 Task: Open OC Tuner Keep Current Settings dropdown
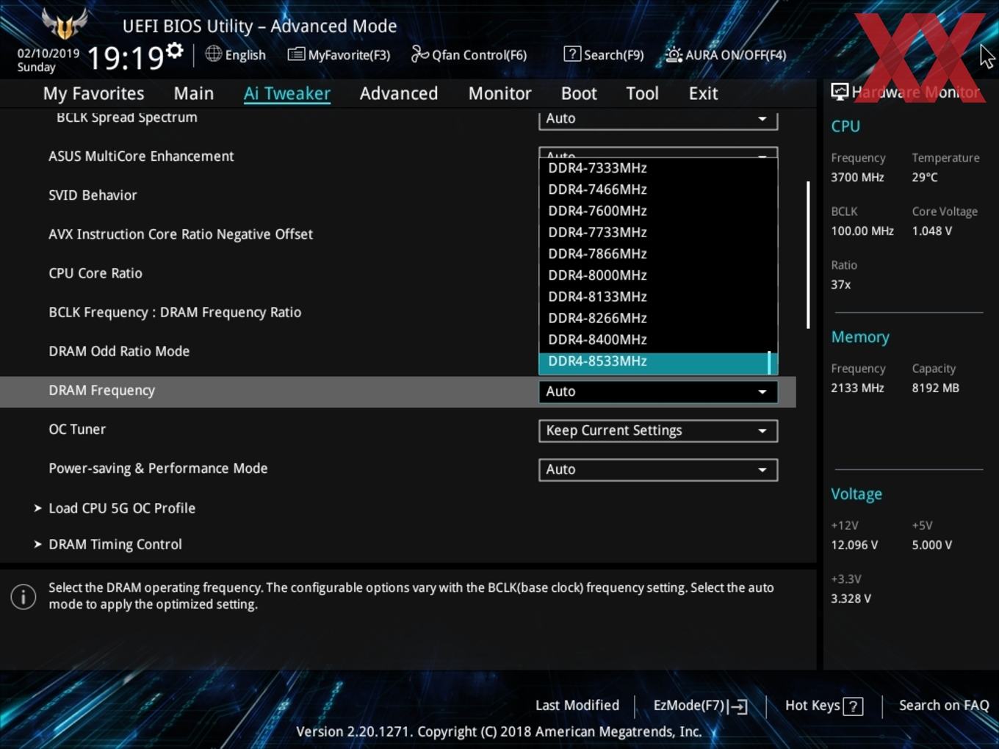tap(658, 430)
